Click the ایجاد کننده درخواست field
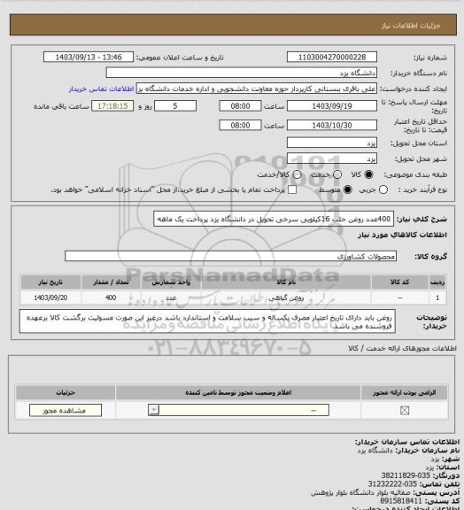 pyautogui.click(x=257, y=89)
